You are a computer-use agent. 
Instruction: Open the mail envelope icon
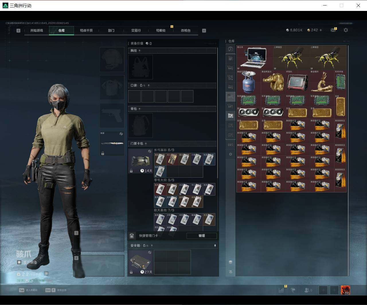point(333,30)
